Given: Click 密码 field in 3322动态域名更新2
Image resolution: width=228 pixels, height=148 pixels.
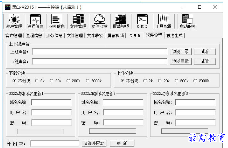Looking at the screenshot, I should point(123,122).
